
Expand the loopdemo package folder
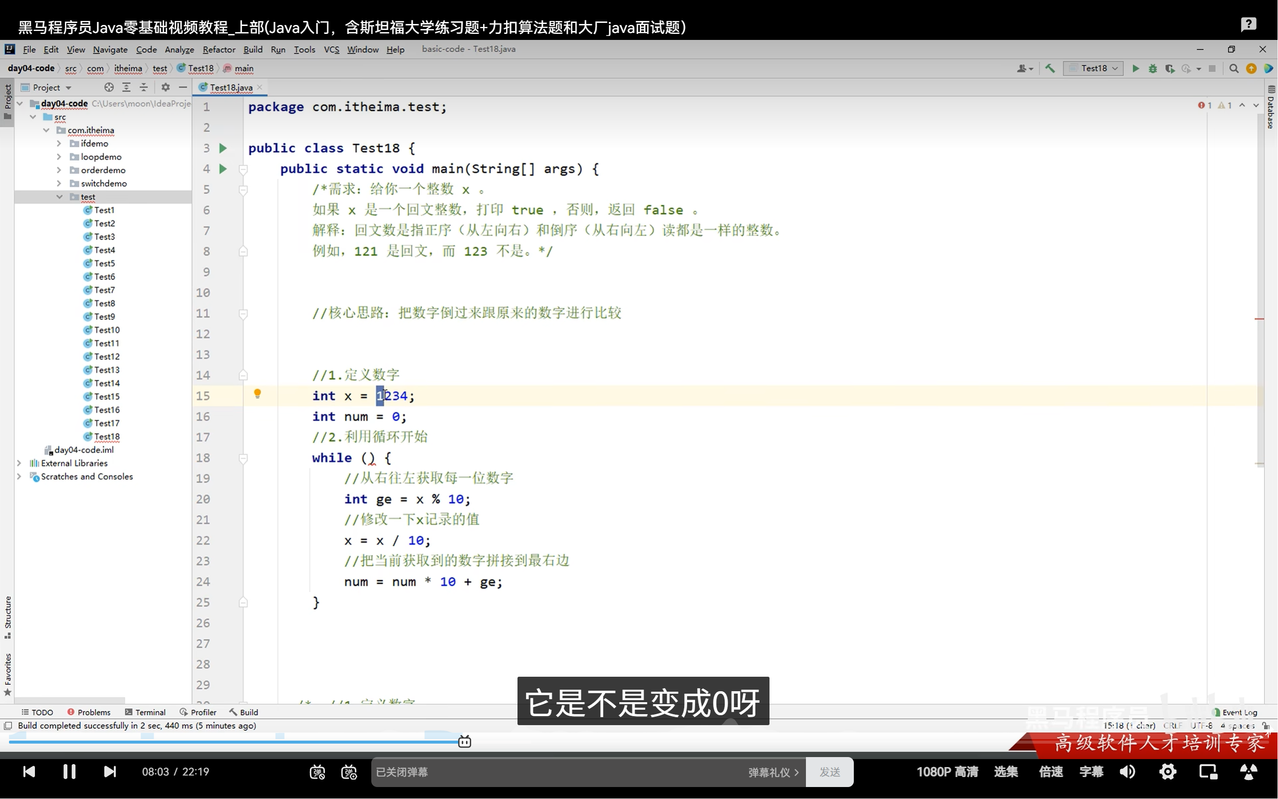click(x=59, y=157)
